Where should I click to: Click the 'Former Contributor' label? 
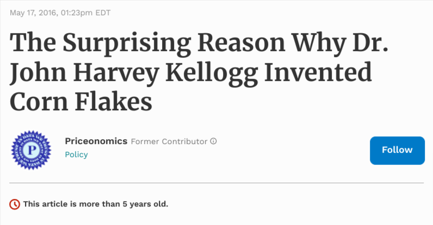(169, 141)
